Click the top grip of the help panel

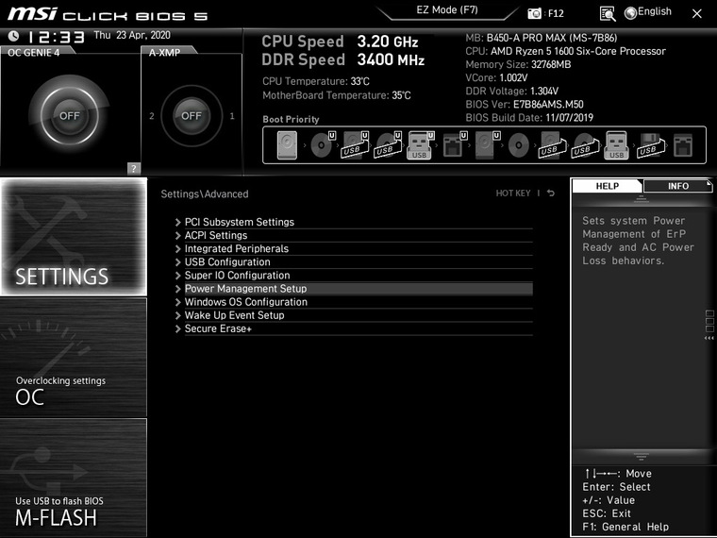pyautogui.click(x=641, y=199)
